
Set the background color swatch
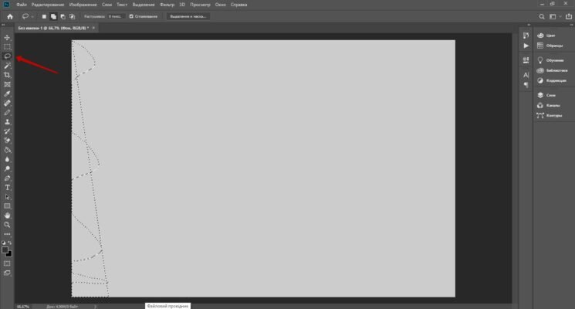(9, 254)
